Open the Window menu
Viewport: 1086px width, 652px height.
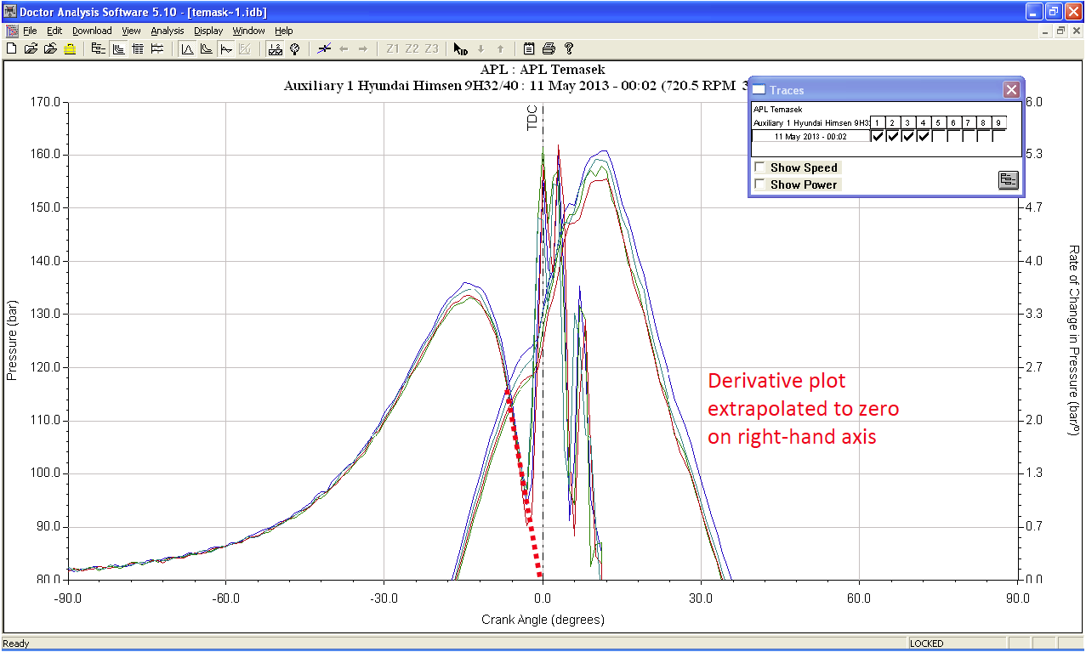(248, 31)
